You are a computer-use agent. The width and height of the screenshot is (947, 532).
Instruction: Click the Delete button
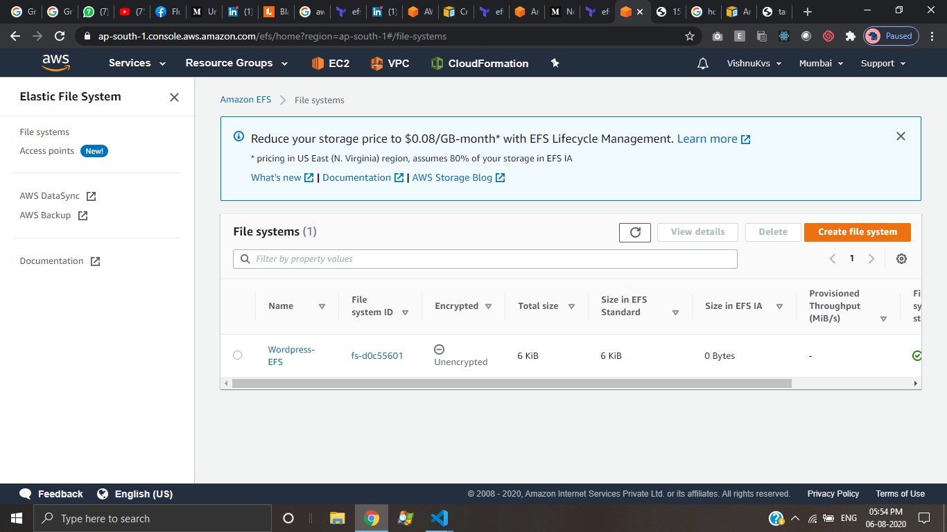pyautogui.click(x=773, y=232)
